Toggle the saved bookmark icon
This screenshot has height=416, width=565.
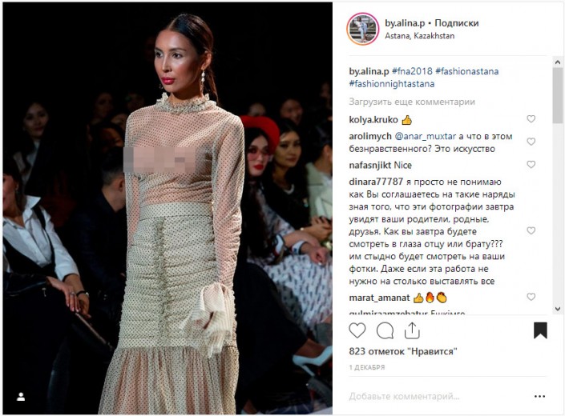pos(540,330)
